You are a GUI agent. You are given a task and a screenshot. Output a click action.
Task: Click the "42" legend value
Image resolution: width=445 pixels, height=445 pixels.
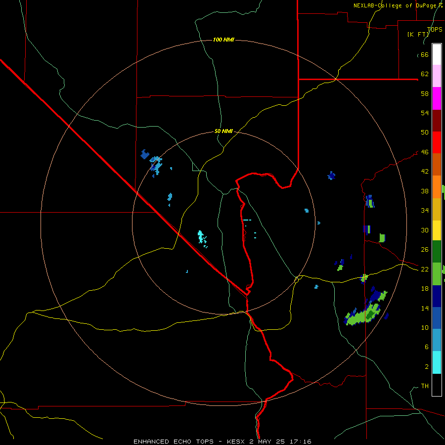425,172
